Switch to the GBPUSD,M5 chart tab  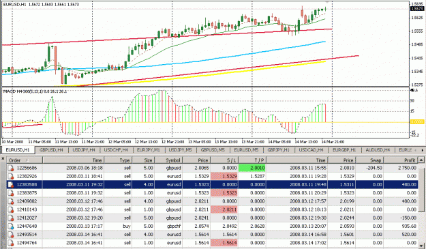(213, 150)
